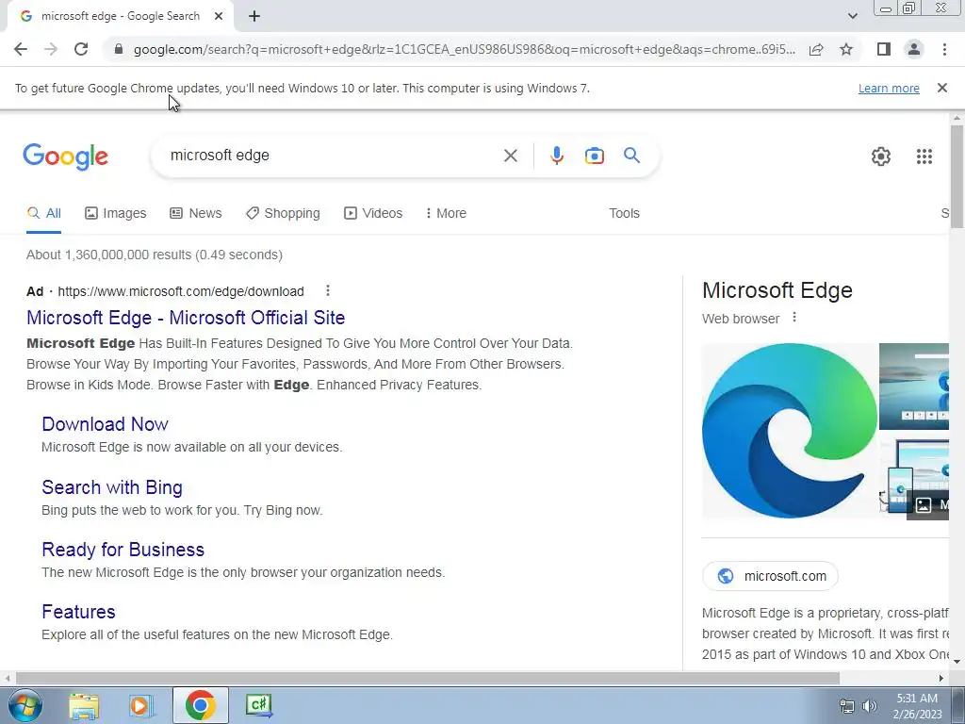This screenshot has height=724, width=965.
Task: Open Microsoft Edge - Microsoft Official Site
Action: 186,318
